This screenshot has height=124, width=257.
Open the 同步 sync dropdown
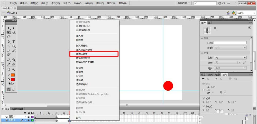230,68
